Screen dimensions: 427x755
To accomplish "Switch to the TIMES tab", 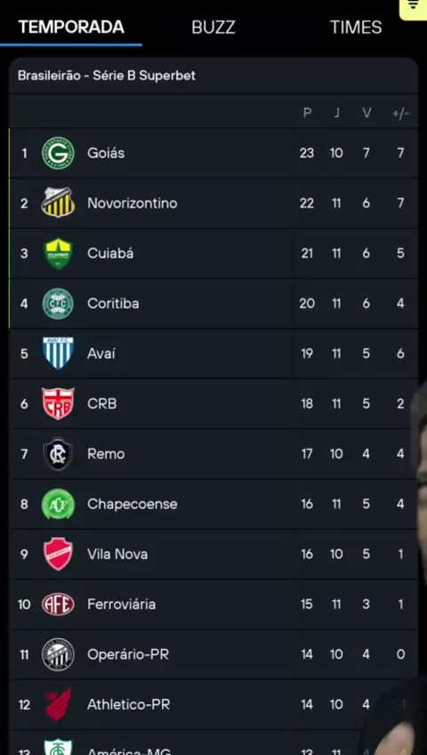I will coord(356,28).
